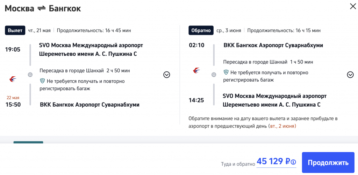Click the return Shanghai transfer stop icon
This screenshot has width=358, height=175.
click(x=214, y=75)
